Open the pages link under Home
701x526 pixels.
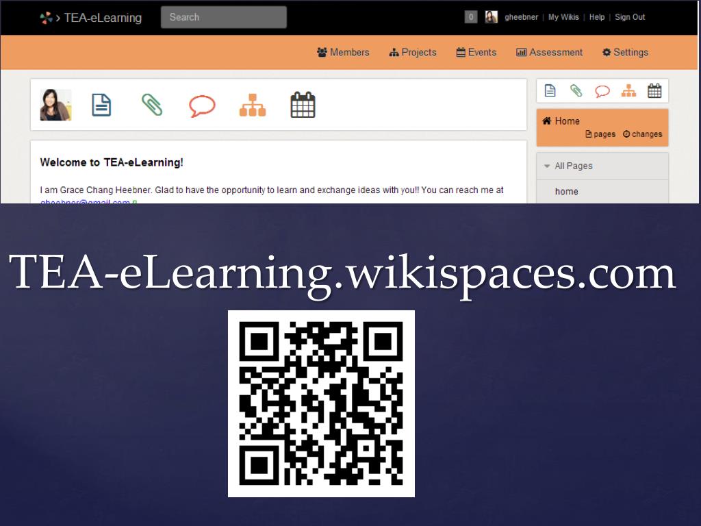pos(600,134)
